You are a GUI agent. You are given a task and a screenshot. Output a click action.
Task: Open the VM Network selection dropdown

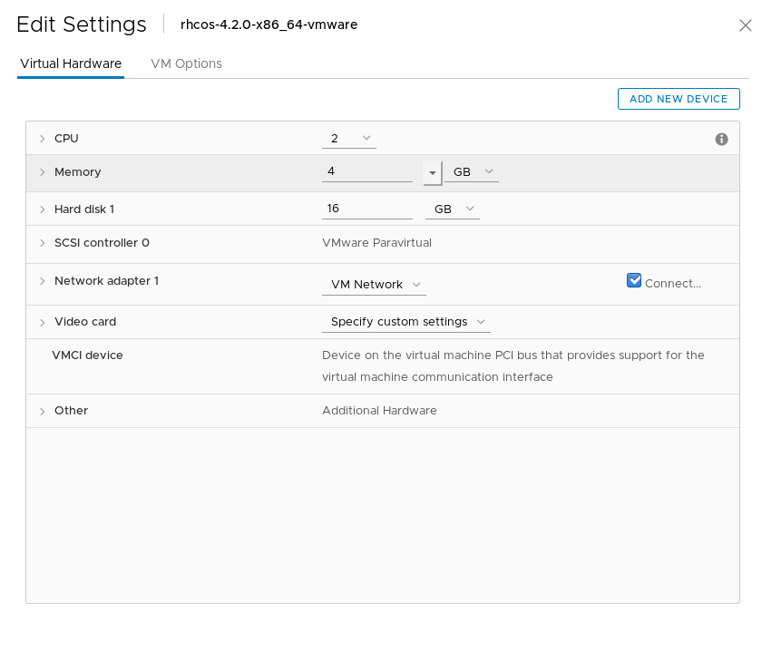374,285
